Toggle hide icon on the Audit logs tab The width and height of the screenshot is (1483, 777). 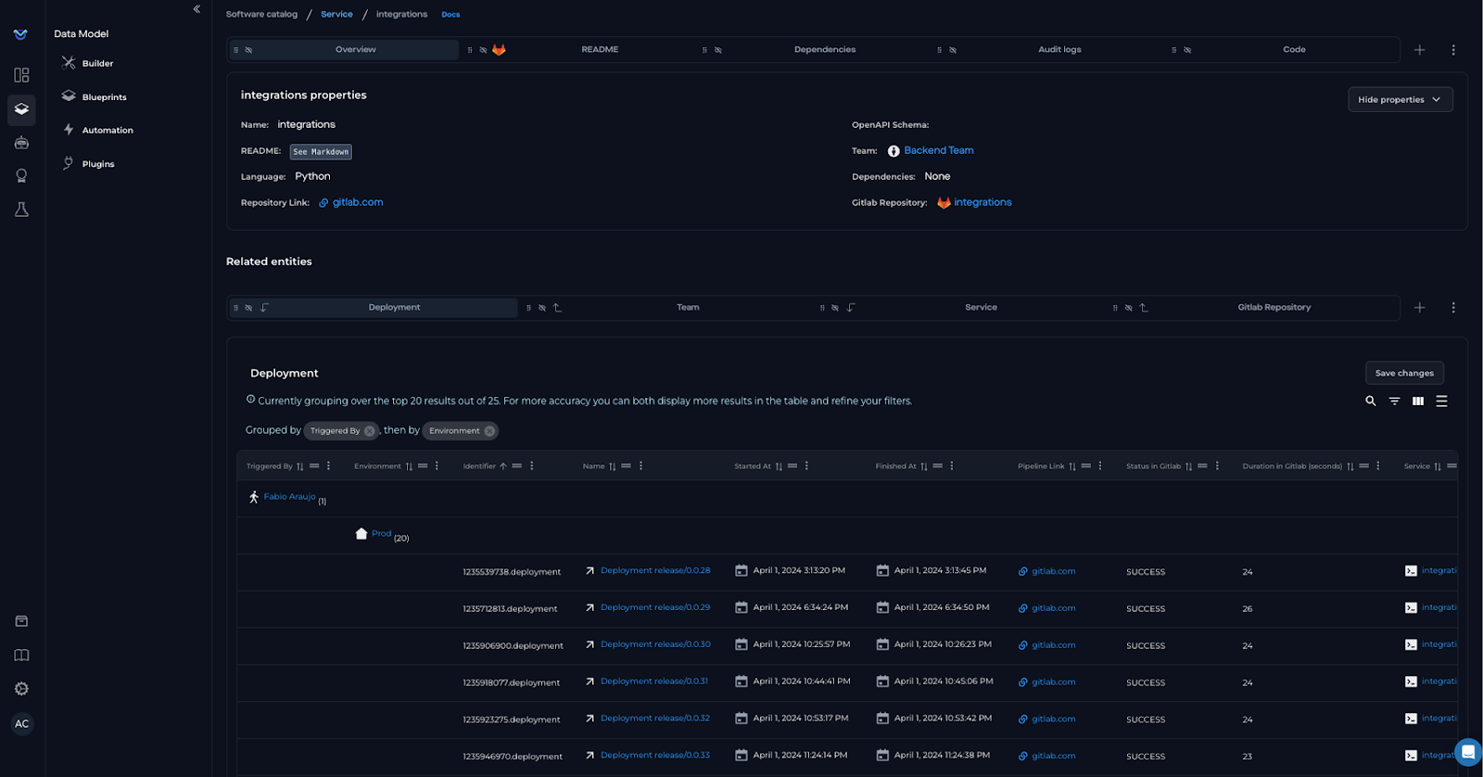click(953, 50)
